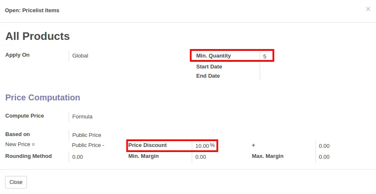This screenshot has height=194, width=376.
Task: Click the Min. Margin 0.00 value
Action: (201, 157)
